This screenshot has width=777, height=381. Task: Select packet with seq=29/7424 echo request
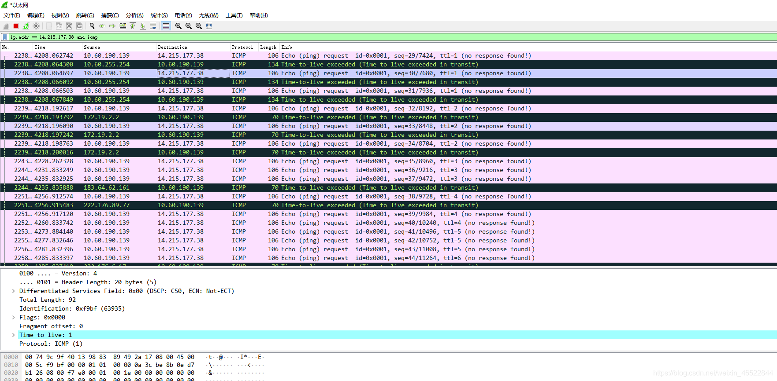point(388,56)
